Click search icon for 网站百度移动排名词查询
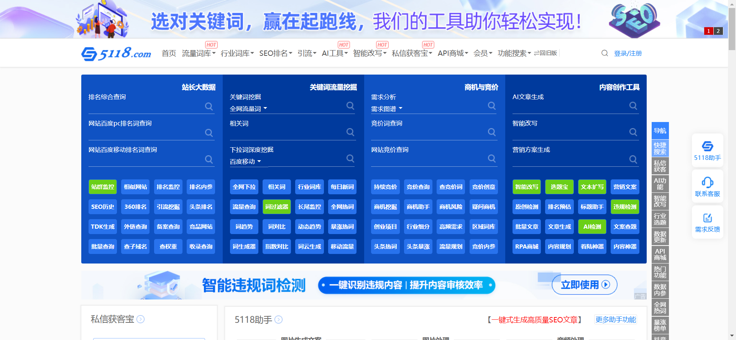 tap(209, 159)
